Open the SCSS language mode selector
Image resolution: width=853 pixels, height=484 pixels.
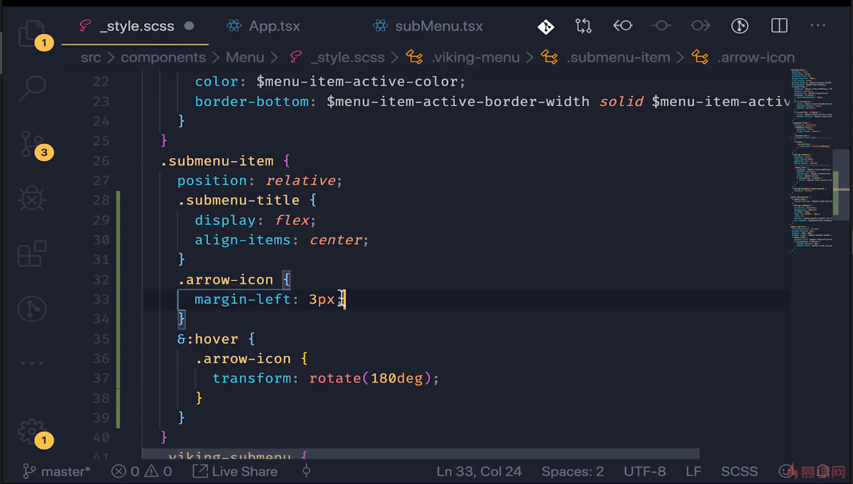coord(739,471)
